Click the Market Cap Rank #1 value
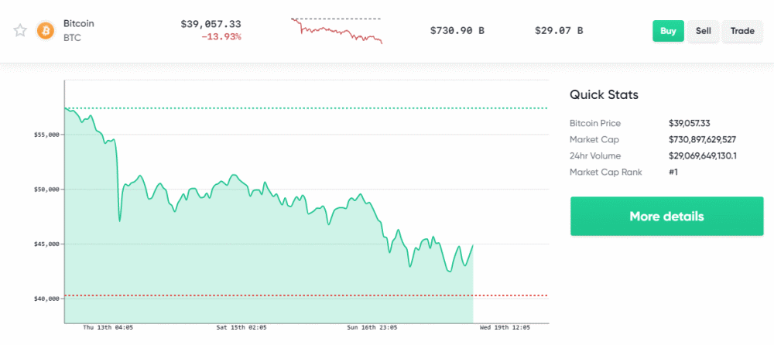The width and height of the screenshot is (774, 345). point(673,172)
